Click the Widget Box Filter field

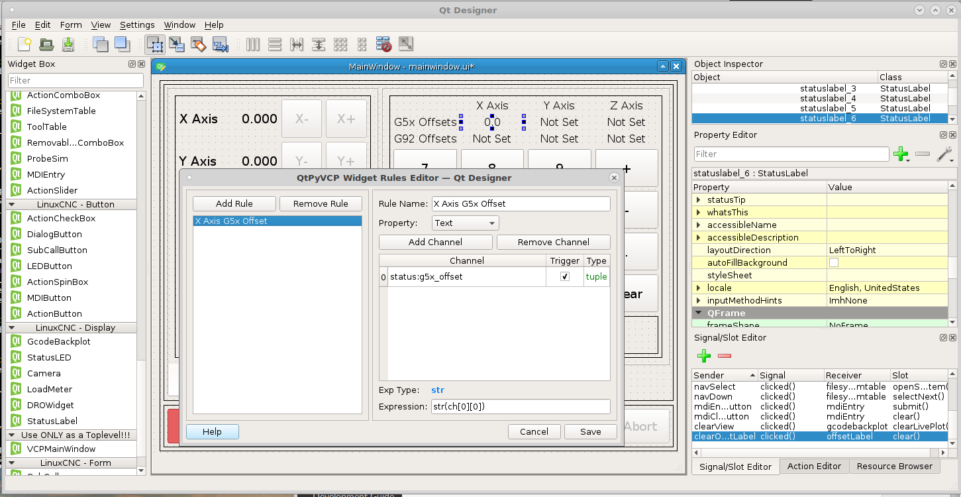click(75, 80)
